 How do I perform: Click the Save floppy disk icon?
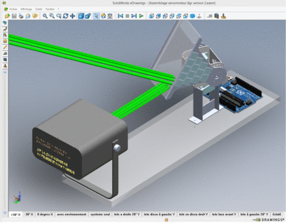[x=14, y=16]
